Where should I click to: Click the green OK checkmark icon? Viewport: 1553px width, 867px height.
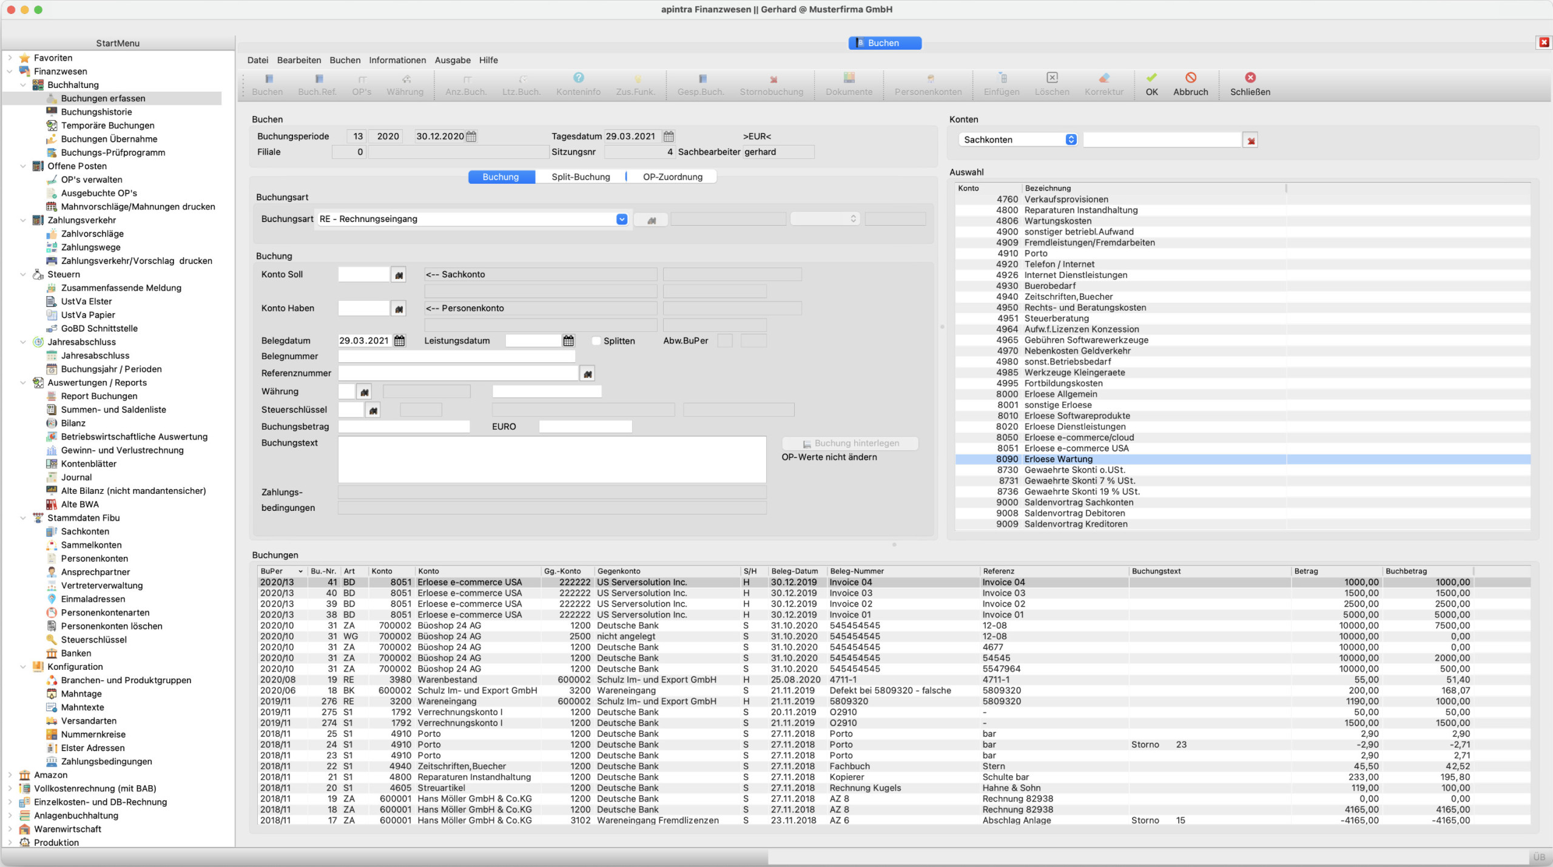coord(1151,78)
